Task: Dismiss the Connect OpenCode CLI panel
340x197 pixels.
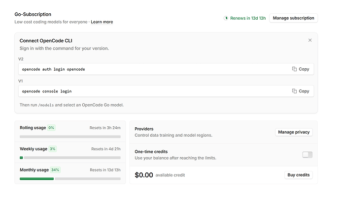Action: coord(310,40)
